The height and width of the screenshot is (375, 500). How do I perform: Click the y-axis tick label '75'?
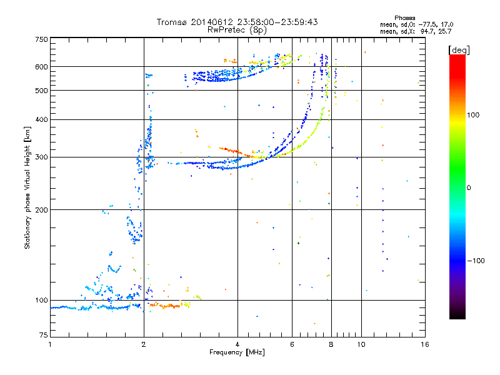point(44,335)
